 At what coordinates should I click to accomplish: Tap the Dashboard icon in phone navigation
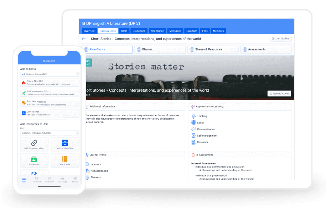coord(37,179)
